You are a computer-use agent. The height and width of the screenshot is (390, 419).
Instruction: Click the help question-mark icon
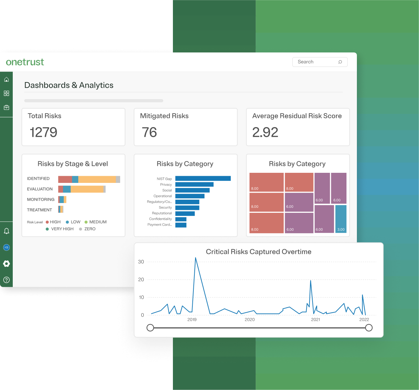click(6, 280)
